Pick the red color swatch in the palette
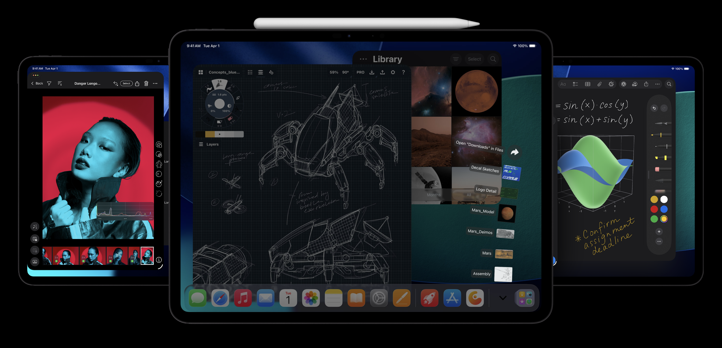Viewport: 722px width, 348px height. pyautogui.click(x=654, y=209)
